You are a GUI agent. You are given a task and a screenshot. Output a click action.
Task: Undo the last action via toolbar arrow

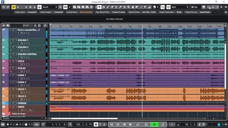click(4, 7)
